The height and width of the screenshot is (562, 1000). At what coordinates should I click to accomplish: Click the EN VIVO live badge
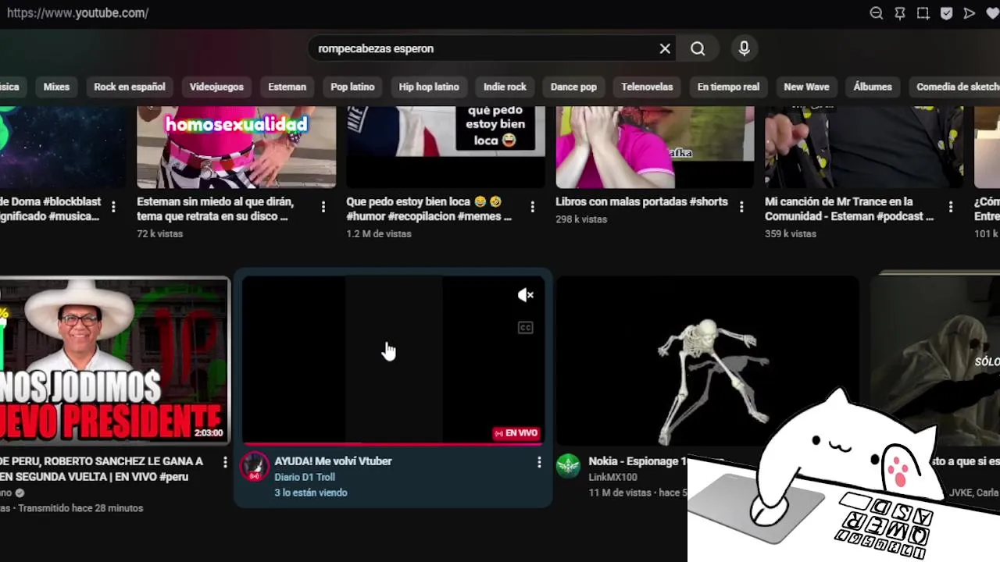516,433
